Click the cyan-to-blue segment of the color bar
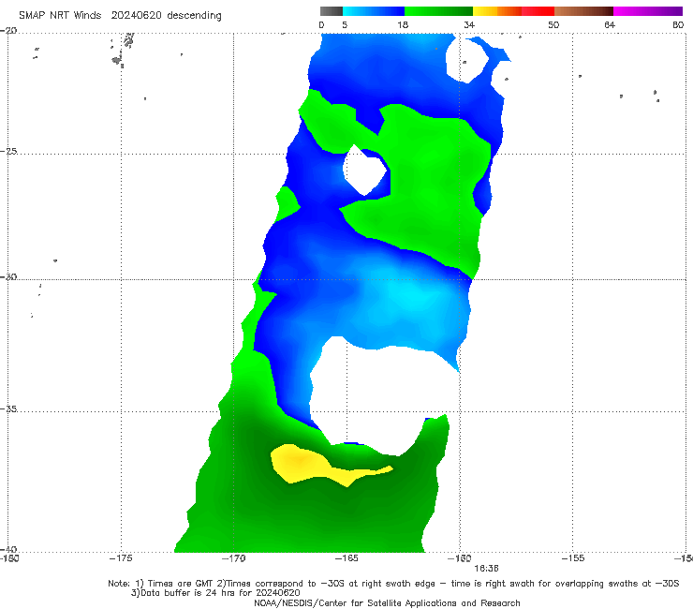The height and width of the screenshot is (609, 693). pyautogui.click(x=374, y=11)
